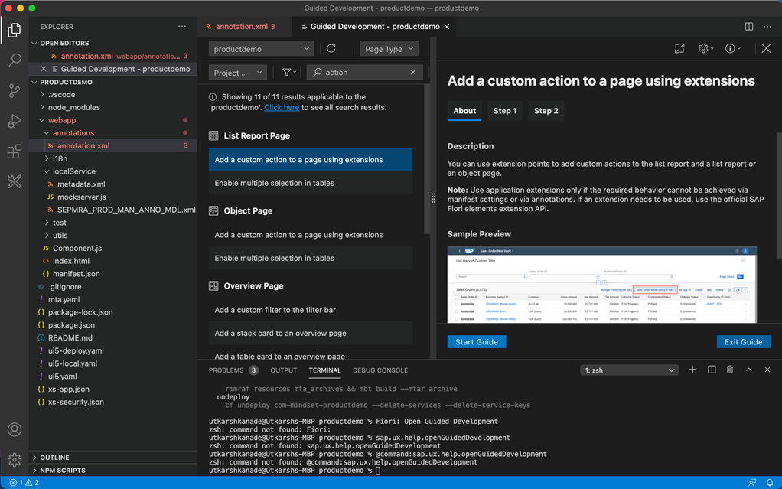Open the guide info menu

(732, 48)
